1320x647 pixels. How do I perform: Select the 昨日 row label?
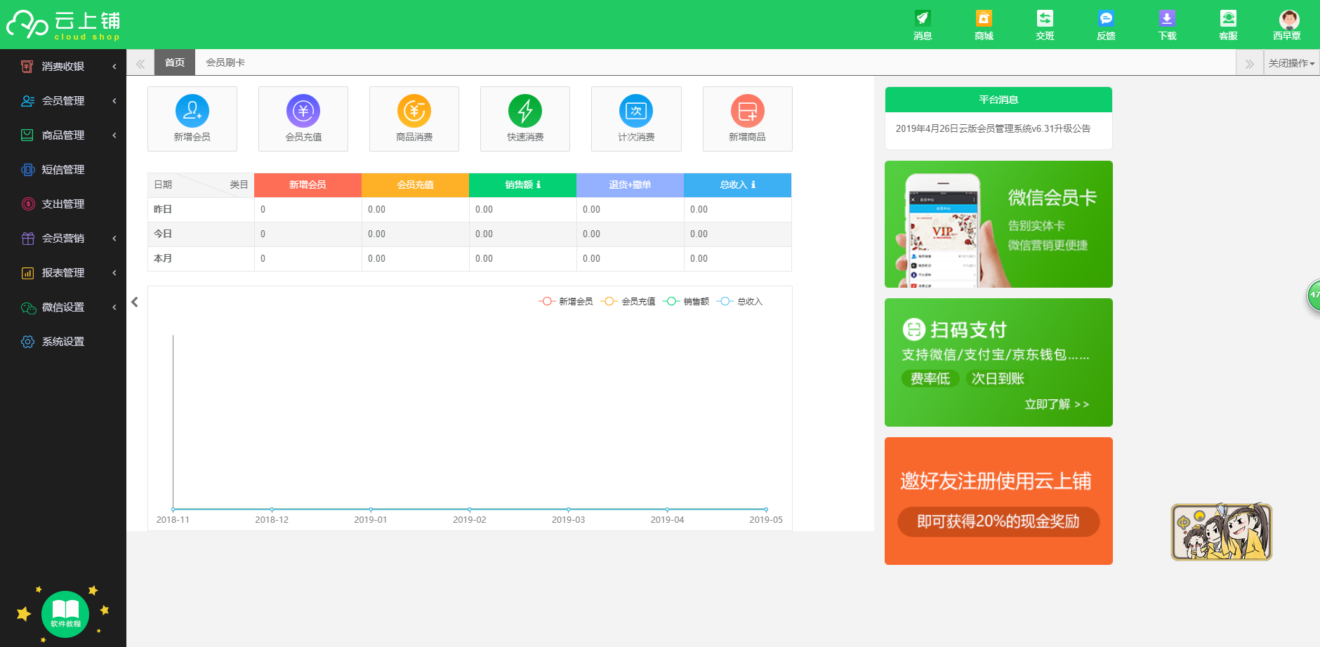(163, 210)
